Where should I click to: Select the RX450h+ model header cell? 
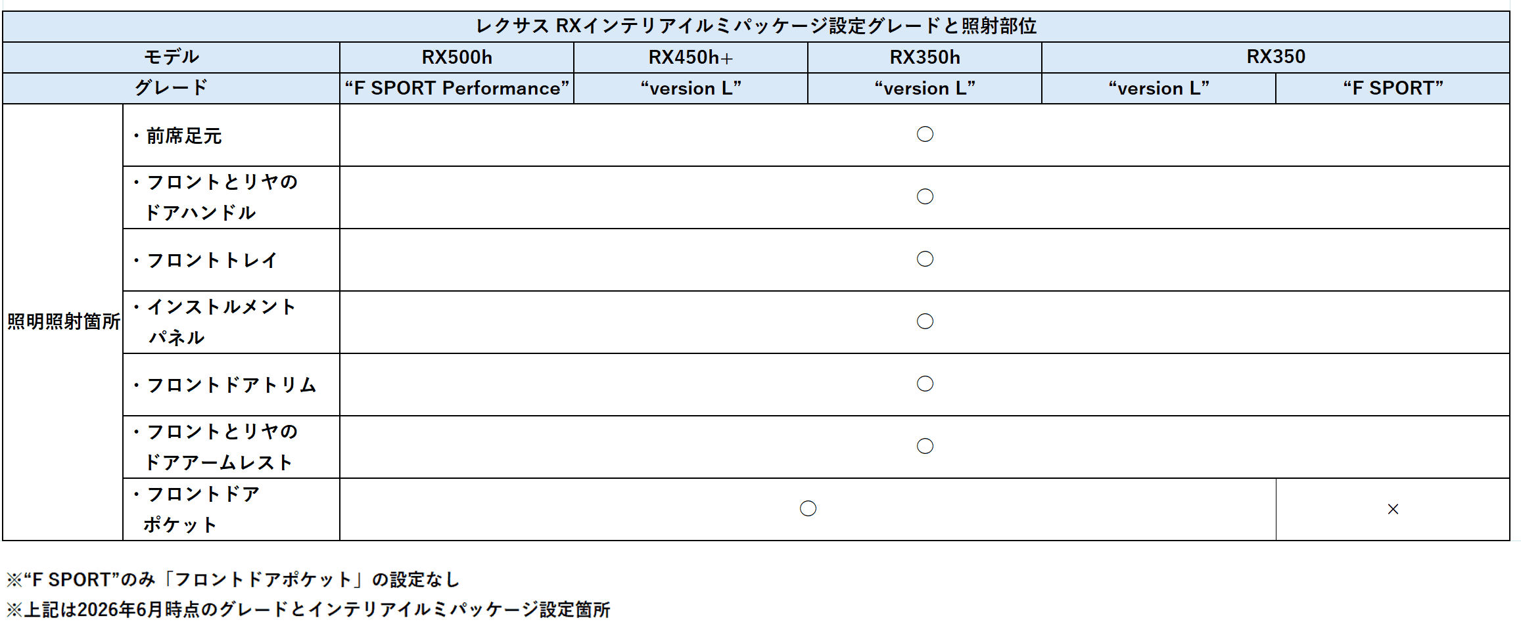(x=691, y=57)
